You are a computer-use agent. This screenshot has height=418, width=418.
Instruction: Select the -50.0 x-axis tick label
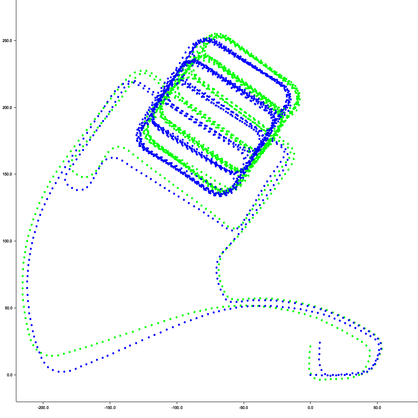[x=244, y=407]
